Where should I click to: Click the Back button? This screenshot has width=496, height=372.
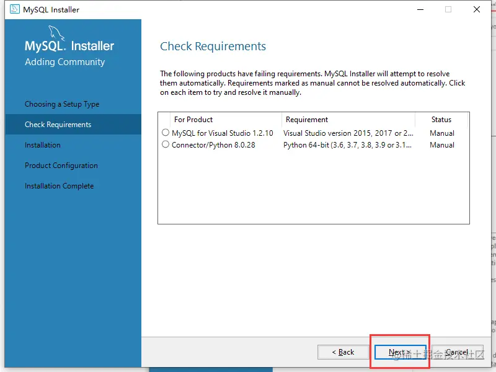point(343,352)
